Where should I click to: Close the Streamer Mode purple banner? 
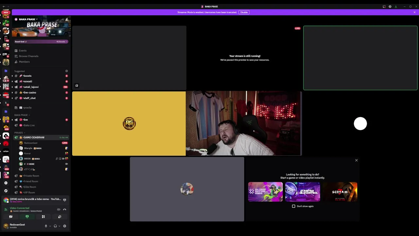(x=414, y=12)
